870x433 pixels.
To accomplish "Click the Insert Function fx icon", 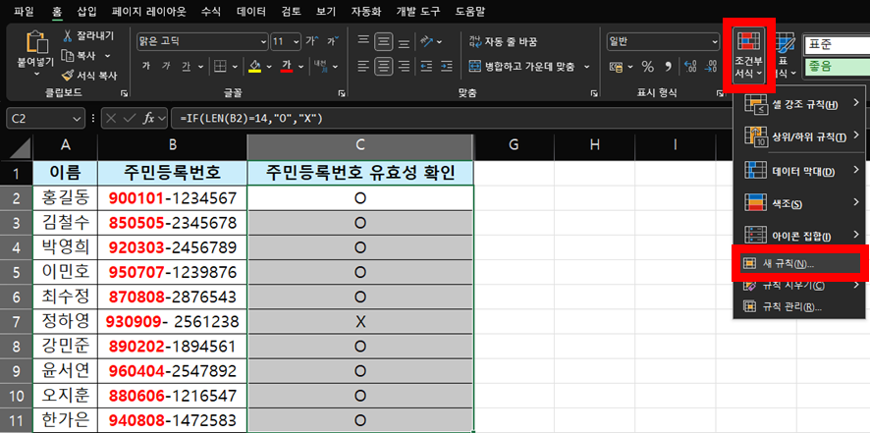I will [149, 118].
